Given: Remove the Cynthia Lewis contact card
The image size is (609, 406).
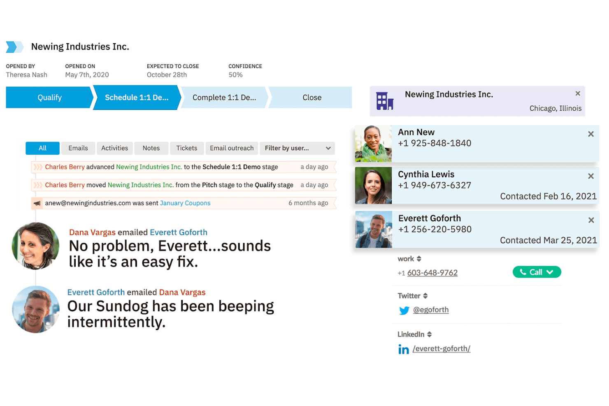Looking at the screenshot, I should click(591, 176).
